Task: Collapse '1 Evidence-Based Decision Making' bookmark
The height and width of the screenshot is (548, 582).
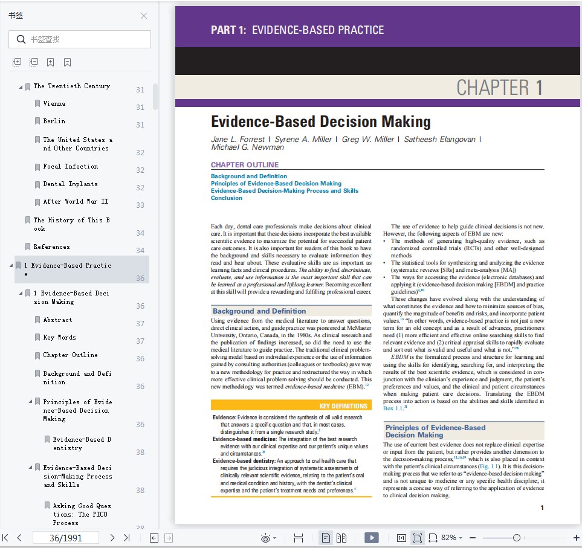Action: 21,294
